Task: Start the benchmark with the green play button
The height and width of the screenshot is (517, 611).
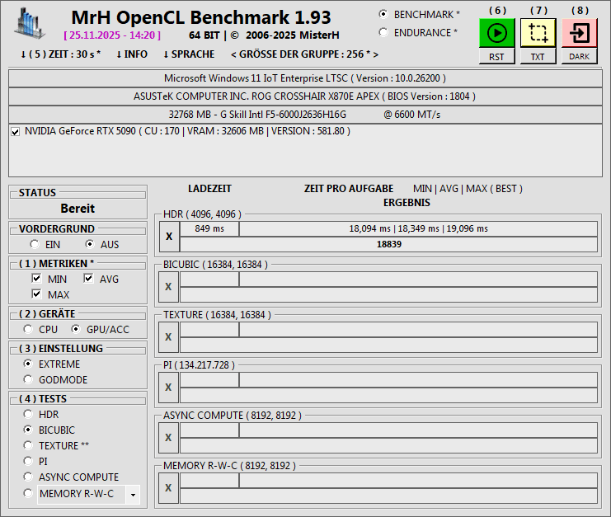Action: tap(497, 33)
